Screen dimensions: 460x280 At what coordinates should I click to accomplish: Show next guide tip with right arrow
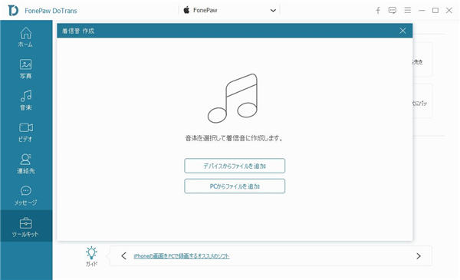(419, 256)
